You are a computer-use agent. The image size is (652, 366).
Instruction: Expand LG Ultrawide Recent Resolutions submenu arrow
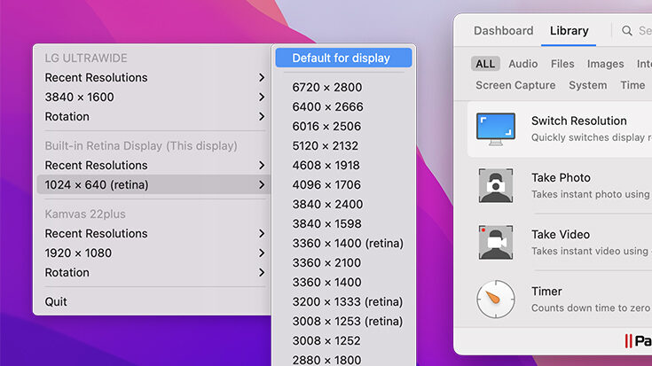point(262,78)
